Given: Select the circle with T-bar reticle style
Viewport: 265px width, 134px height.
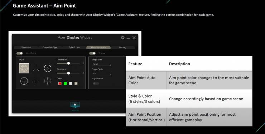Looking at the screenshot, I should pos(24,81).
